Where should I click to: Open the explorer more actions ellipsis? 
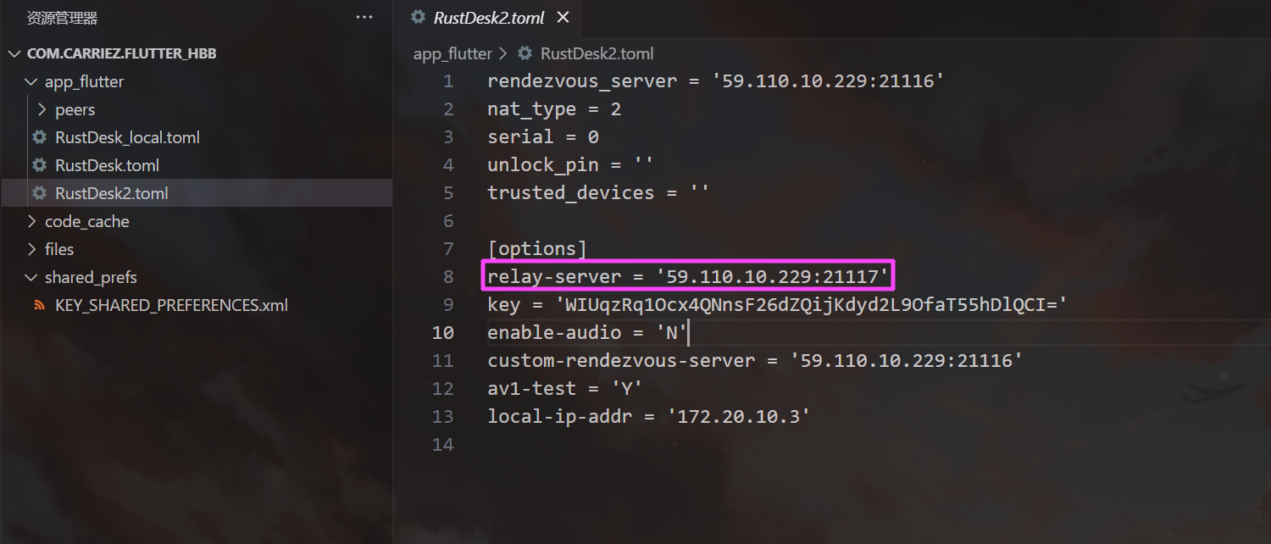tap(364, 17)
